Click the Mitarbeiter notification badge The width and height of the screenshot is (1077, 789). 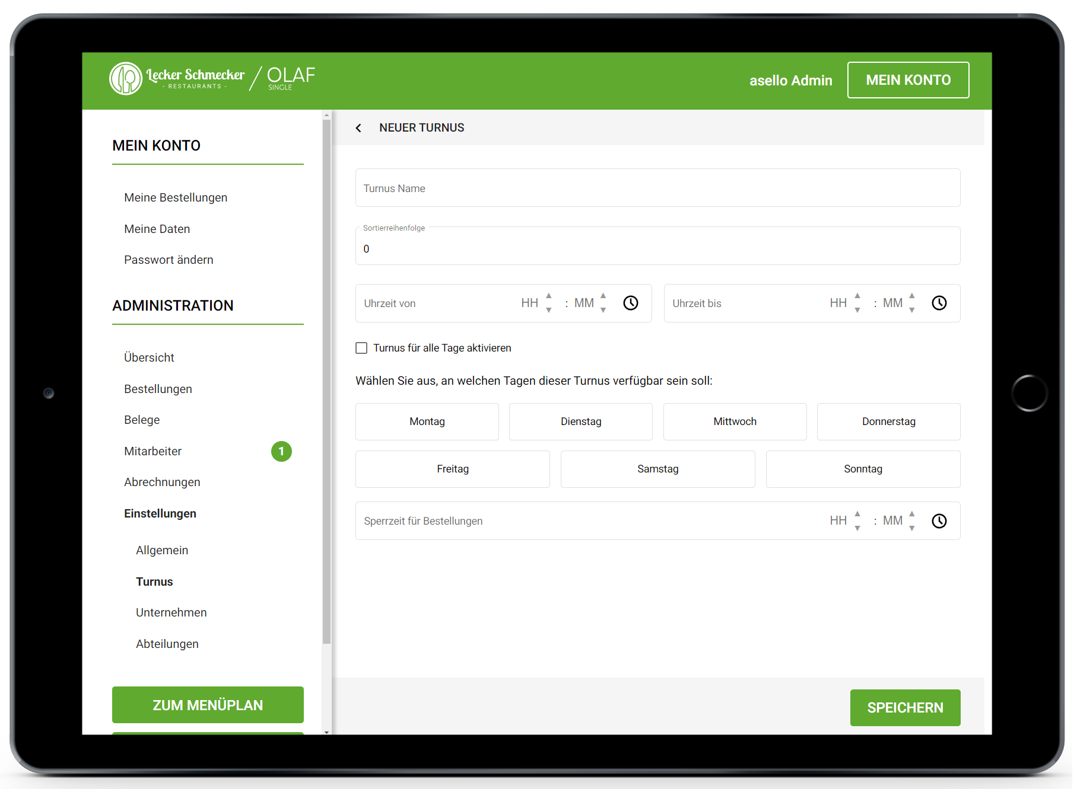point(281,451)
